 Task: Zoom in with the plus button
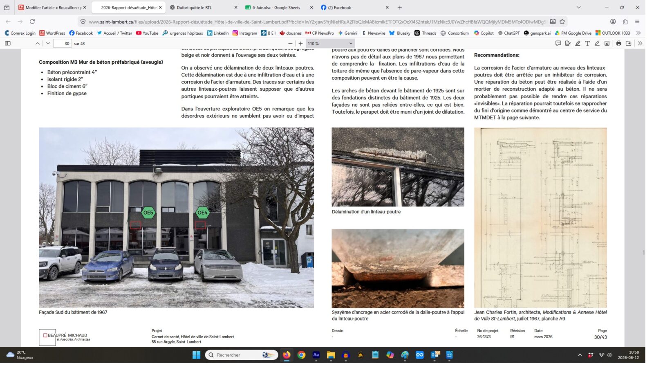click(x=300, y=43)
